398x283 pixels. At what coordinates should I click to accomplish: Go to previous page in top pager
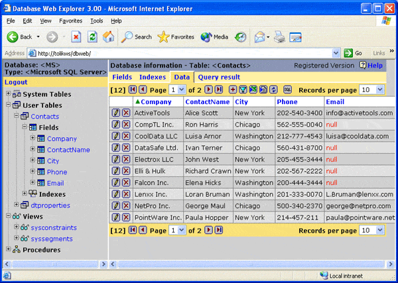pyautogui.click(x=143, y=89)
